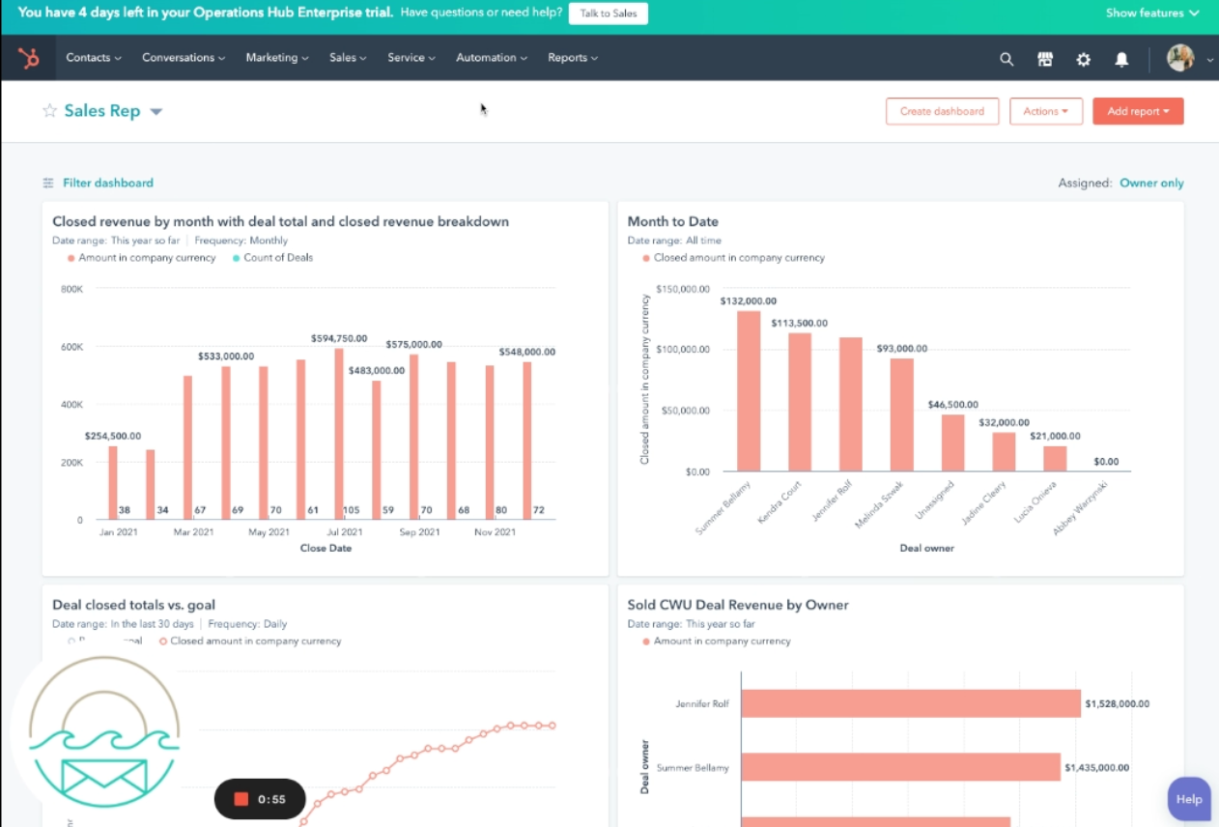This screenshot has height=827, width=1219.
Task: Toggle Count of Deals legend
Action: click(272, 258)
